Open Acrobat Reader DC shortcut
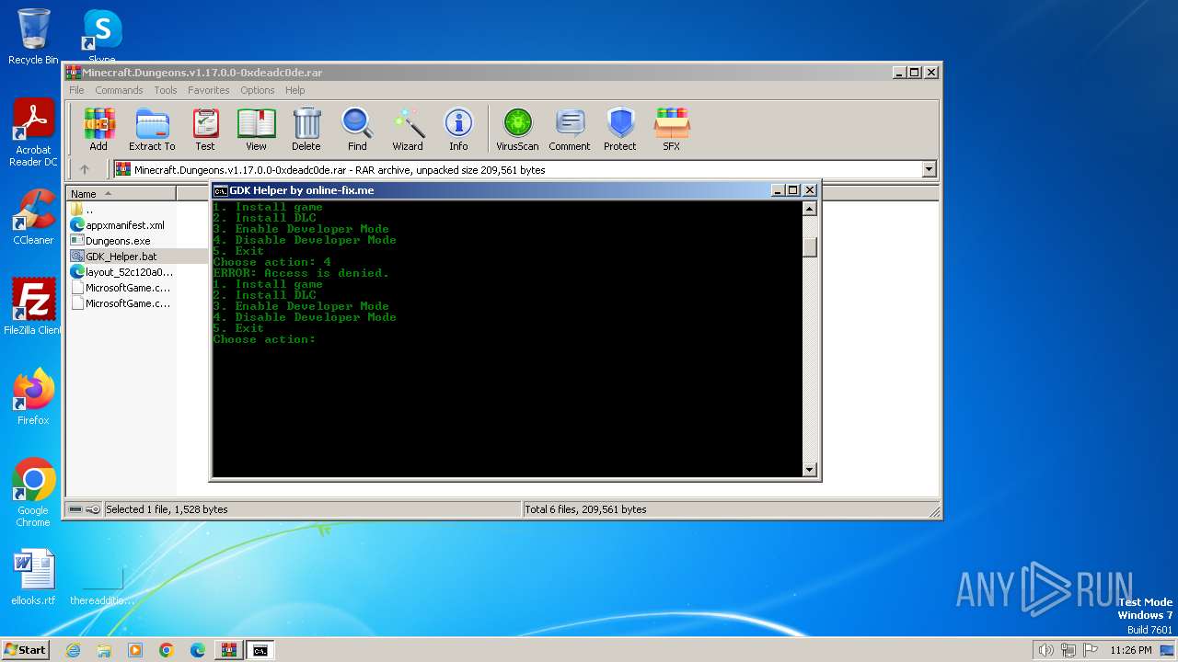The width and height of the screenshot is (1178, 662). pos(33,133)
